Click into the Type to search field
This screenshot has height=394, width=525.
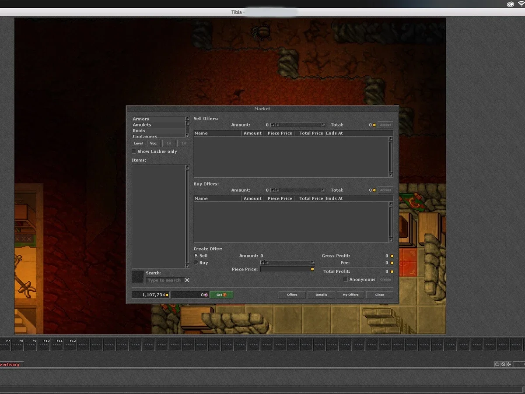[165, 280]
